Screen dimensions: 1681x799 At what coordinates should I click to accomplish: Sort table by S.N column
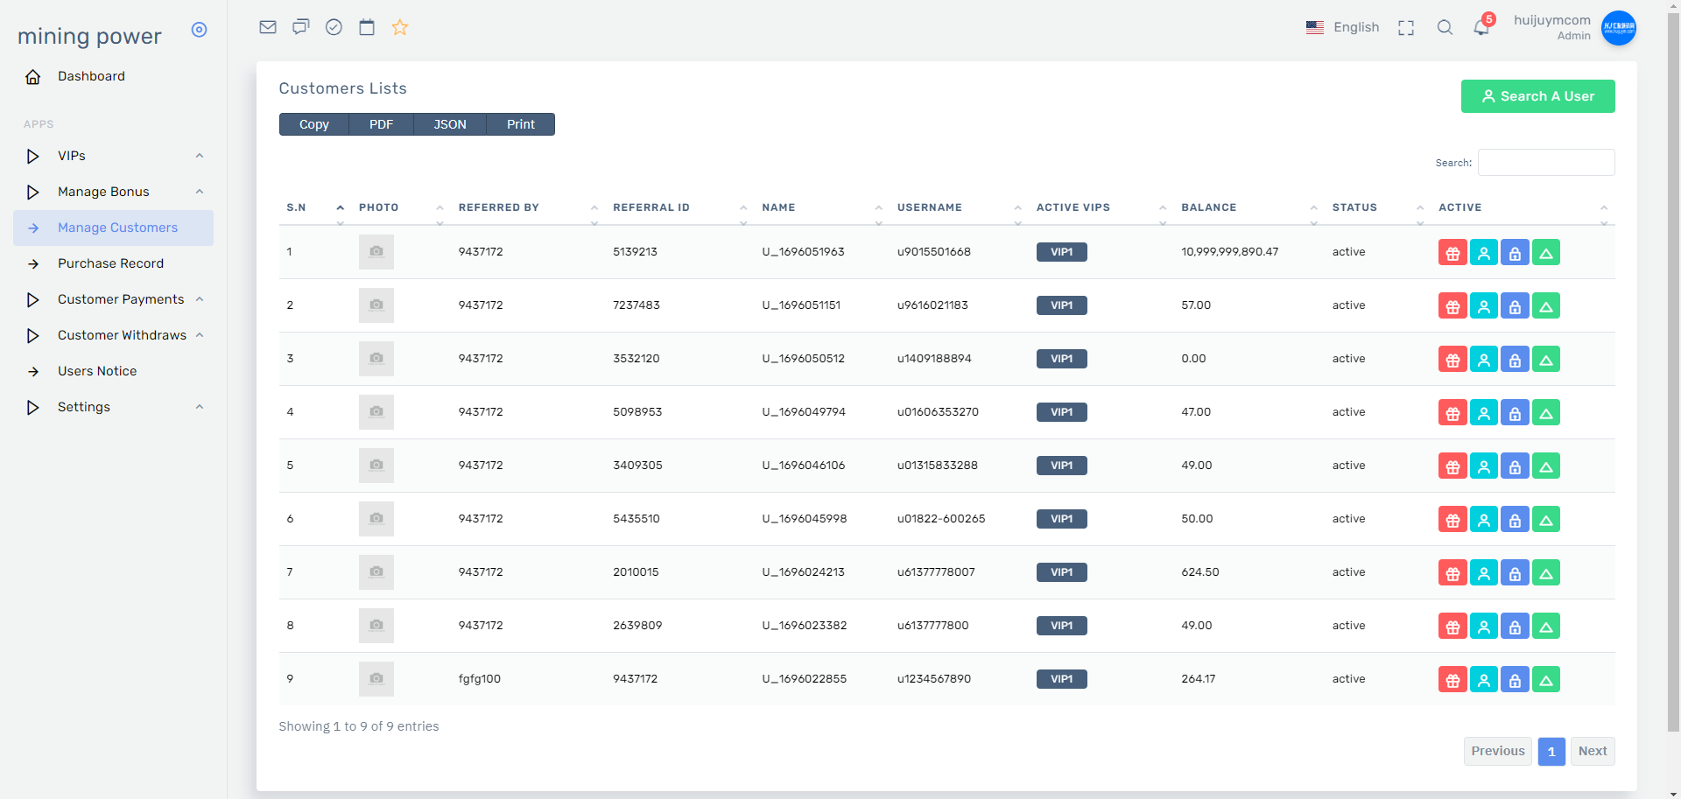point(314,207)
